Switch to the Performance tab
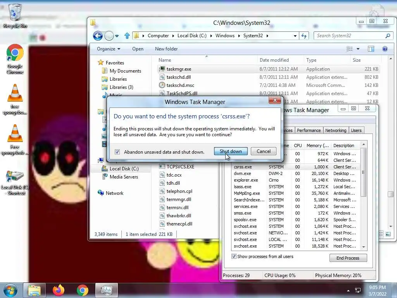The image size is (397, 298). [309, 130]
